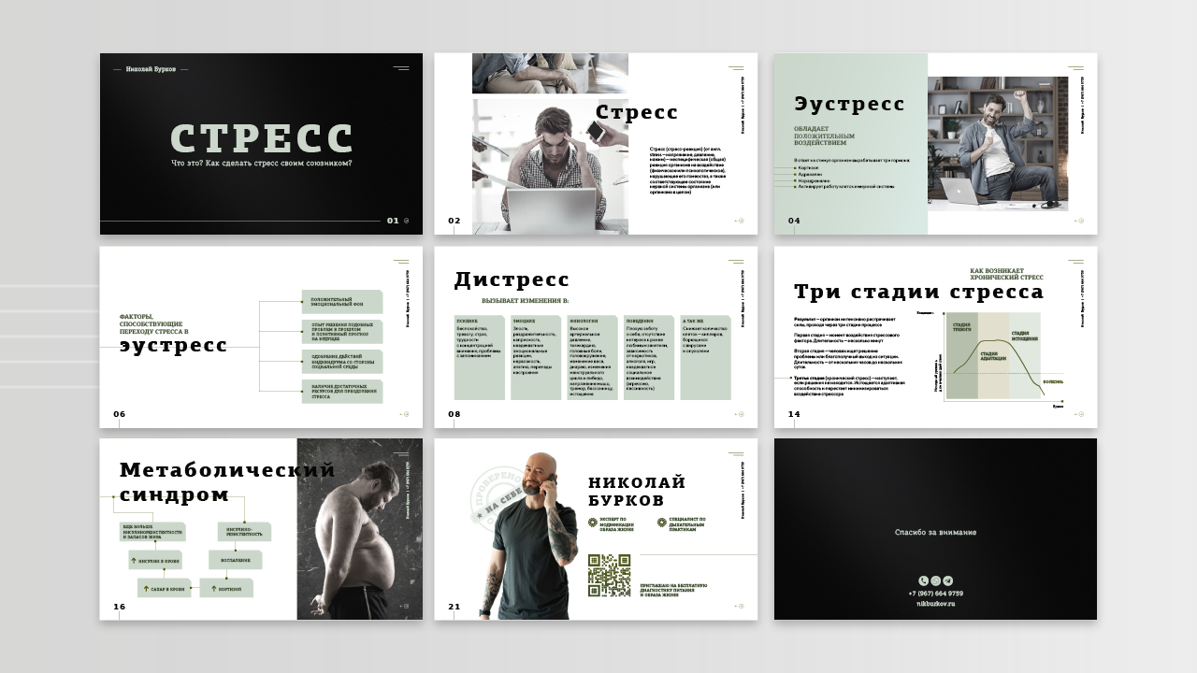Open the Эустресс slide with laptop photo

[935, 143]
